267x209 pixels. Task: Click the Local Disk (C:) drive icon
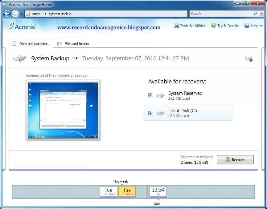(160, 113)
